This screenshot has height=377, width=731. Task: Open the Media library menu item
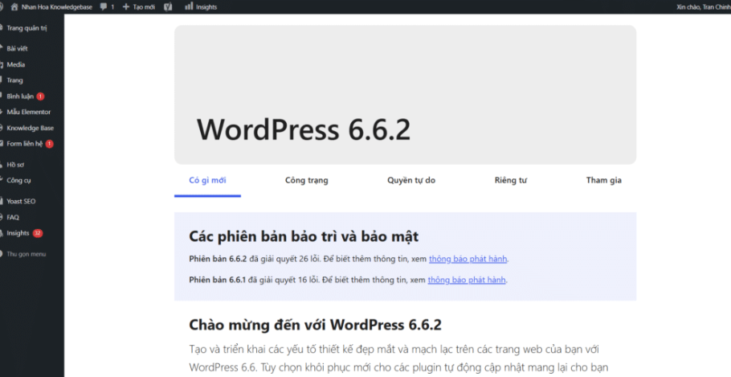[16, 64]
